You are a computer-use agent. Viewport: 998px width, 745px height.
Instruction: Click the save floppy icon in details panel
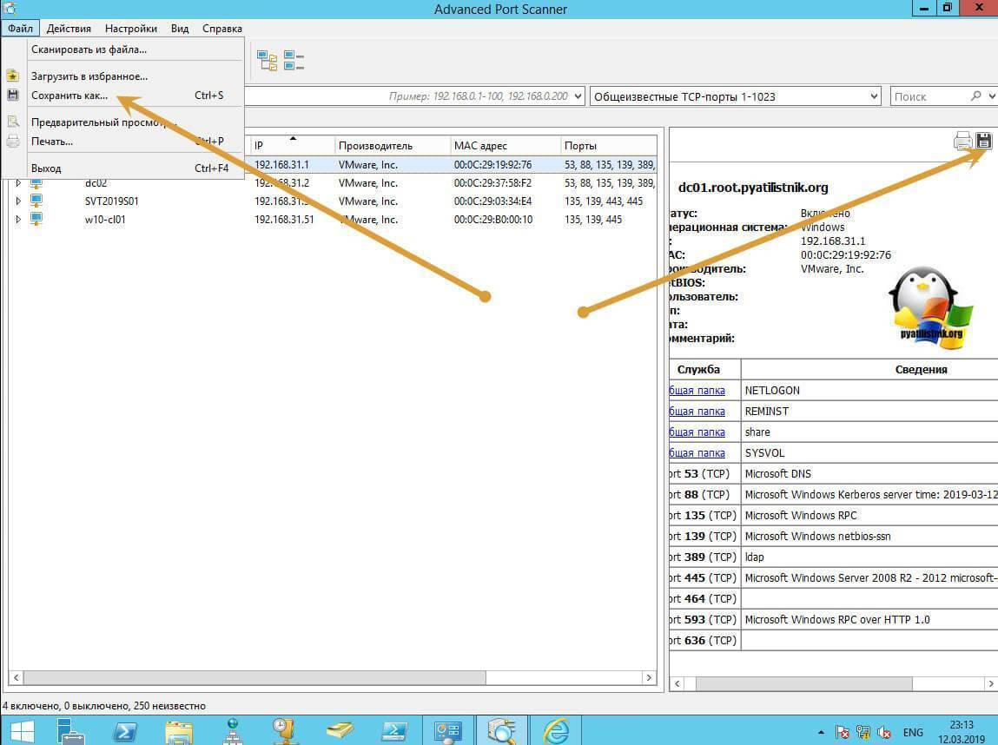[x=983, y=141]
